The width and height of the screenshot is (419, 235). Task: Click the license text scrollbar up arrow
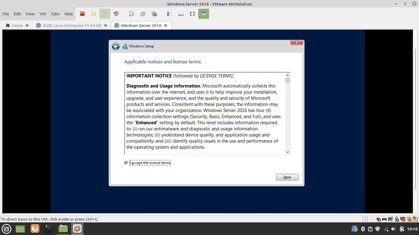287,75
